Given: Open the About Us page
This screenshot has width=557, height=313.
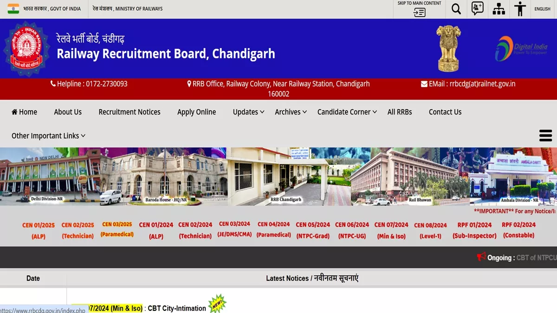Looking at the screenshot, I should 68,112.
